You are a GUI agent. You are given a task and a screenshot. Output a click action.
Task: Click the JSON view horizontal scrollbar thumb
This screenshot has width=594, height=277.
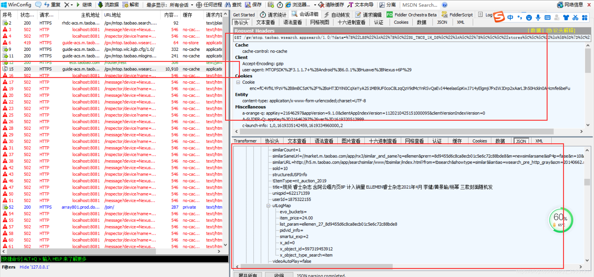click(x=316, y=266)
